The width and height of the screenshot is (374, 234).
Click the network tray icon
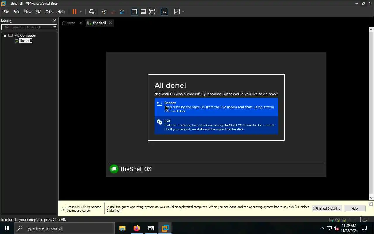tap(329, 228)
